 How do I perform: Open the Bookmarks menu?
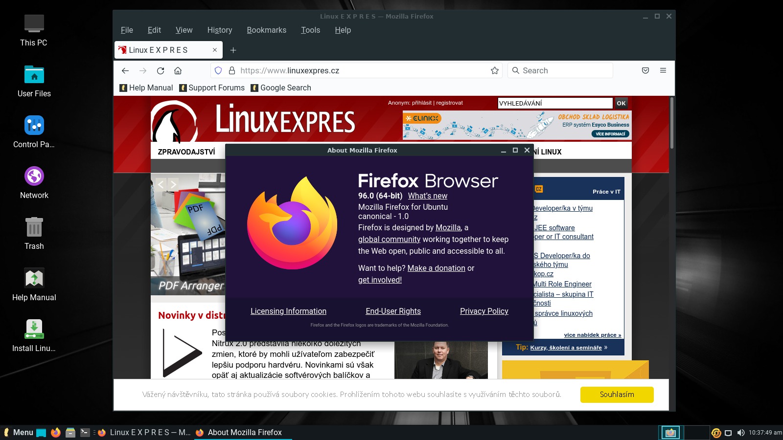pyautogui.click(x=267, y=30)
